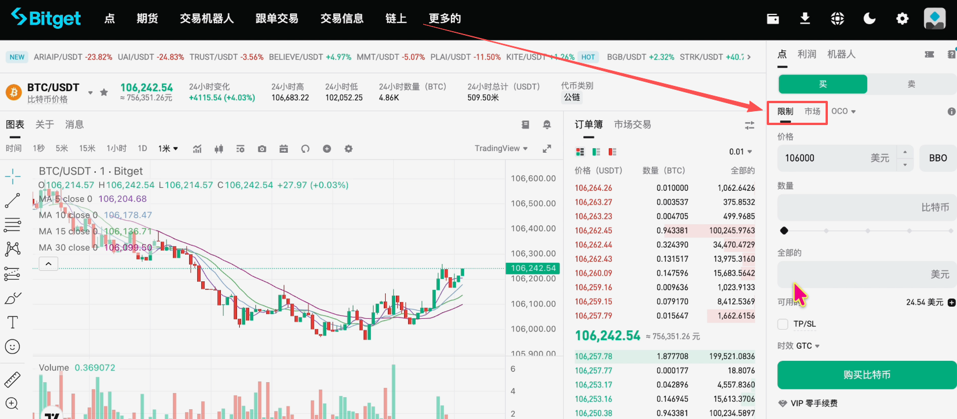Select the text tool in drawing toolbar

(13, 322)
